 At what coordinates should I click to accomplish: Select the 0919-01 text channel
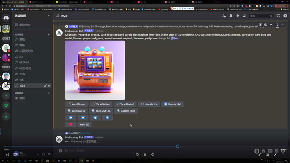(x=24, y=62)
